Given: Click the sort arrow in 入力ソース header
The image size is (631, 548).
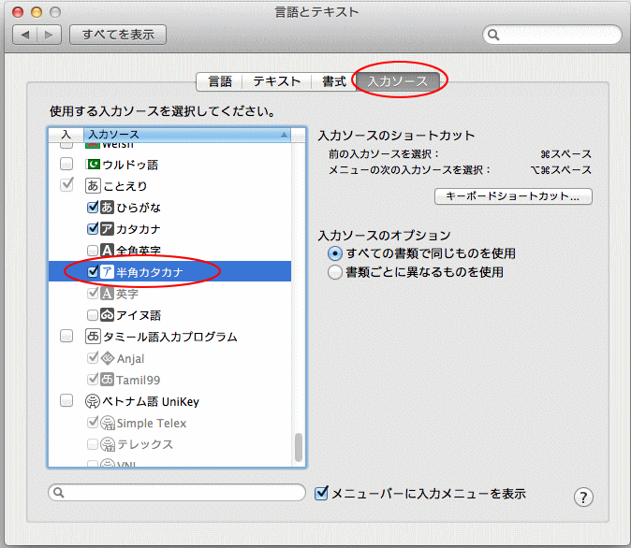Looking at the screenshot, I should pos(284,135).
